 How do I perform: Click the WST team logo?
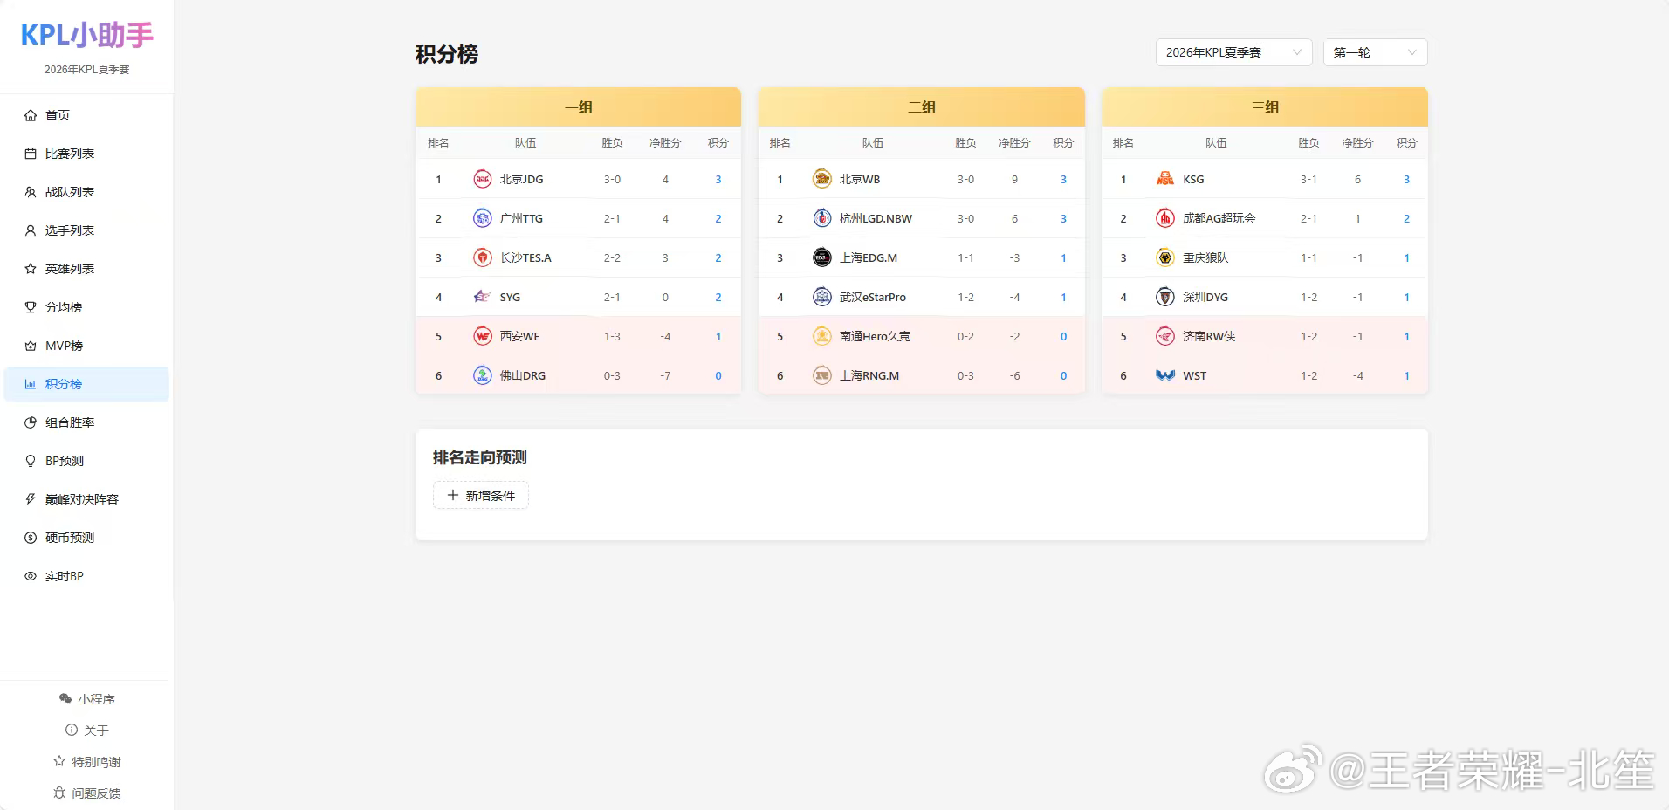tap(1165, 375)
